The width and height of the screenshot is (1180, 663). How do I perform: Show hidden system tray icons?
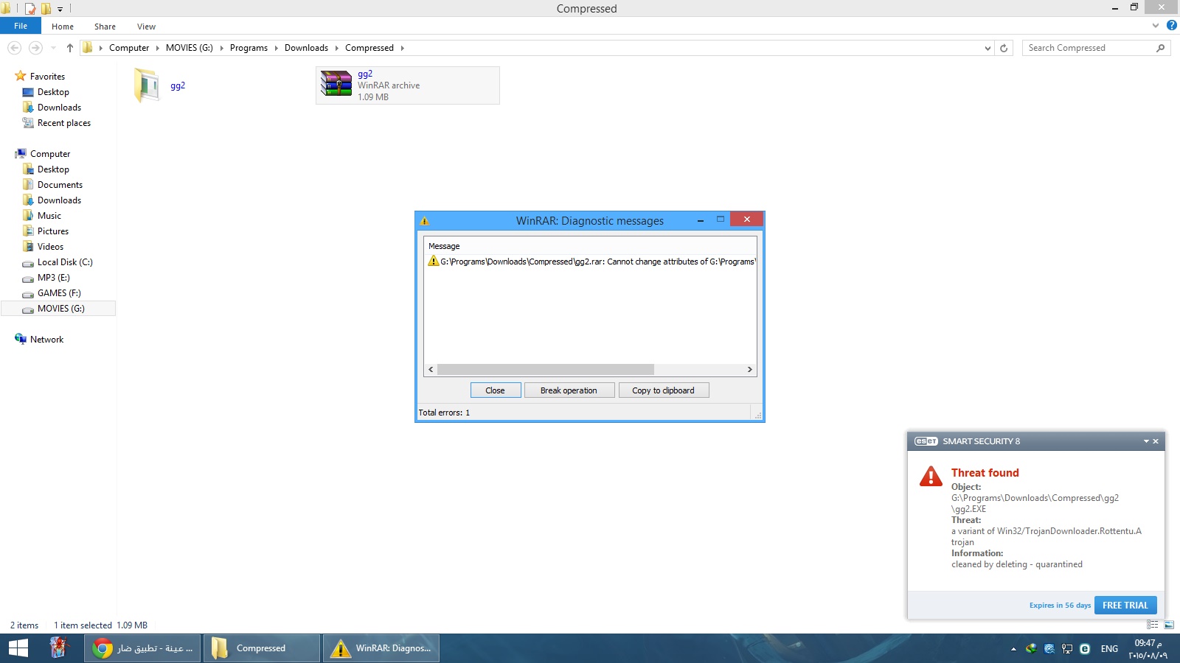[1013, 649]
